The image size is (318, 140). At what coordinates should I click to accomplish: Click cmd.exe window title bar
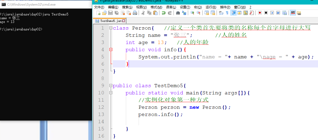point(46,4)
